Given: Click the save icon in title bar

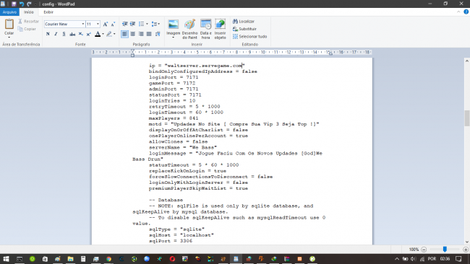Looking at the screenshot, I should 14,4.
